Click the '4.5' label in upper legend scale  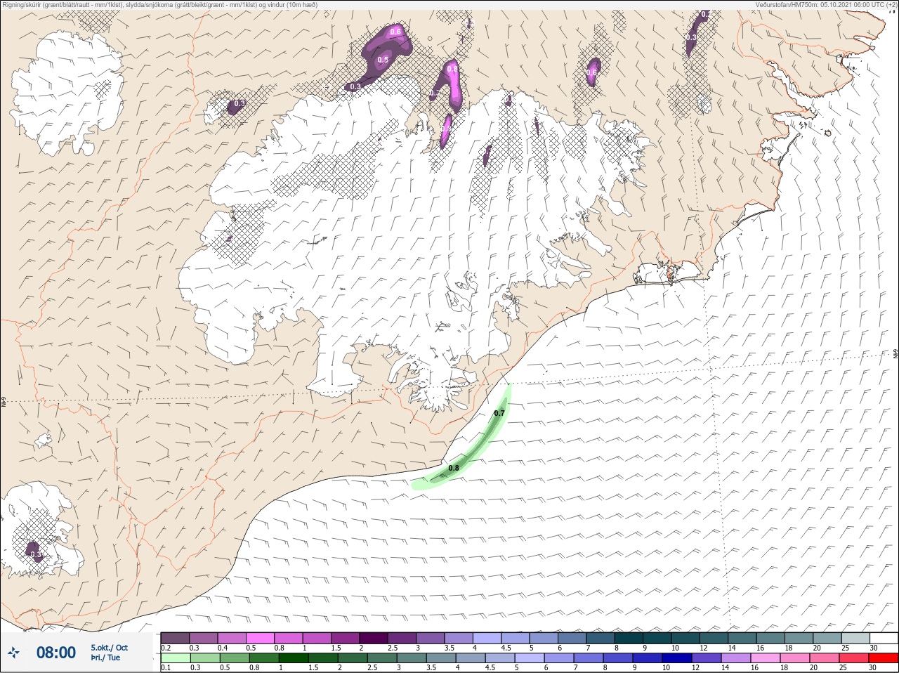point(506,648)
